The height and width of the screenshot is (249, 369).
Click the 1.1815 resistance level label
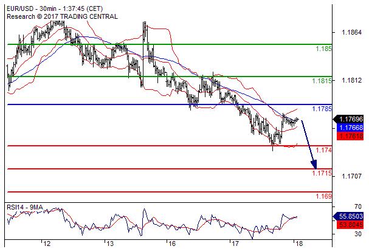point(322,81)
